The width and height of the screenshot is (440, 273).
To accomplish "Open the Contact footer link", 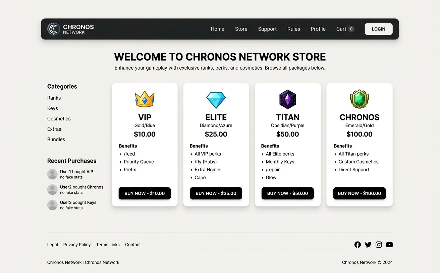I will [x=133, y=245].
